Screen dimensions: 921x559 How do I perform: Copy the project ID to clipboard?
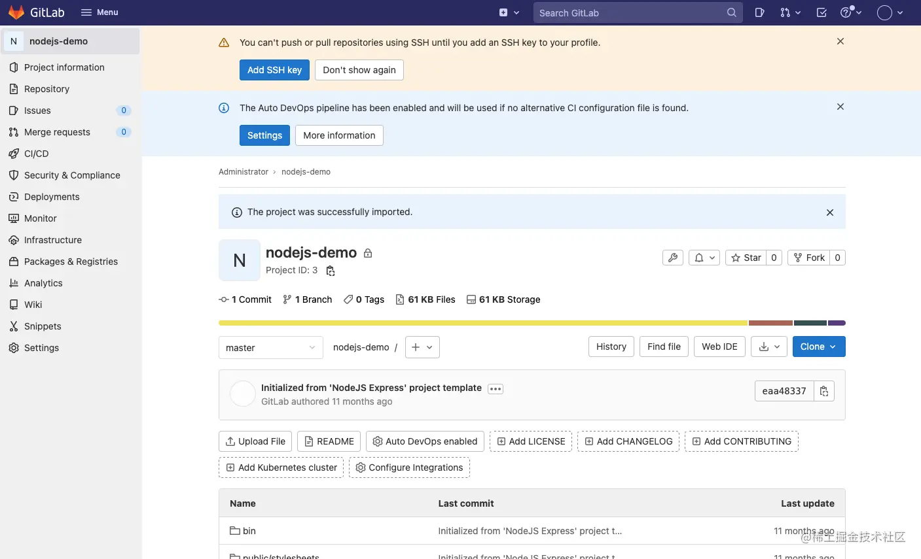pyautogui.click(x=331, y=271)
